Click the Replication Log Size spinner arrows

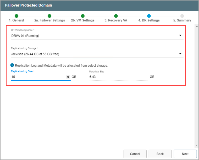69,77
